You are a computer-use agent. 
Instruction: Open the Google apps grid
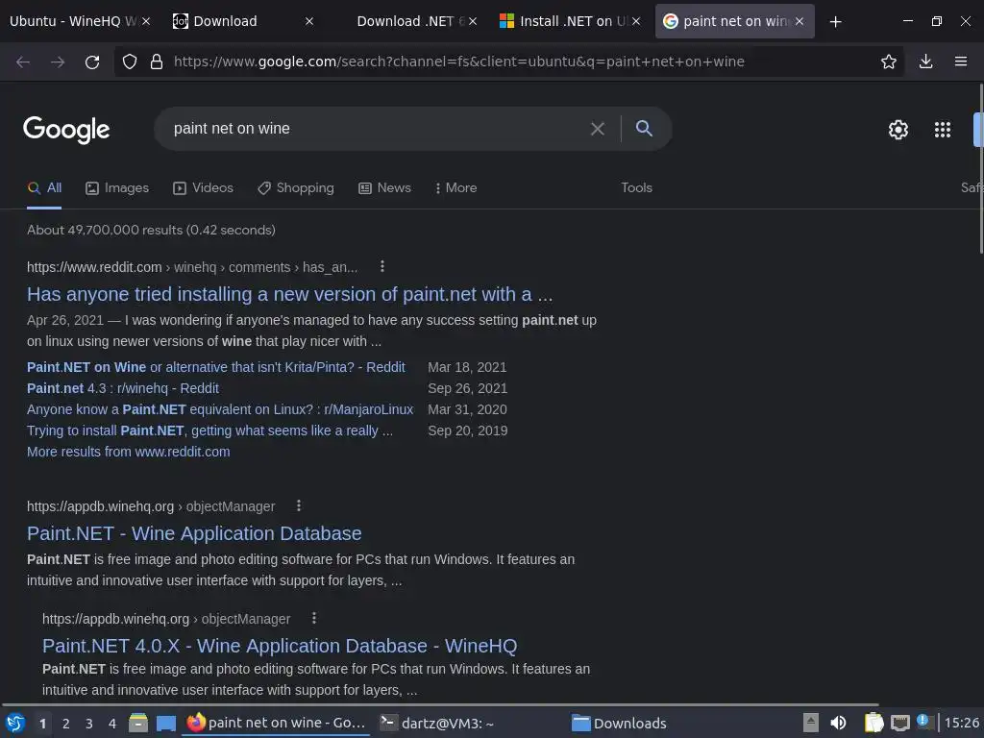[x=942, y=130]
